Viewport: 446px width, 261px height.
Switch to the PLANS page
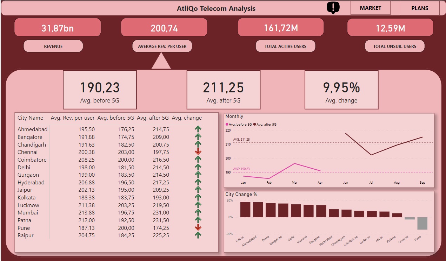(x=419, y=8)
